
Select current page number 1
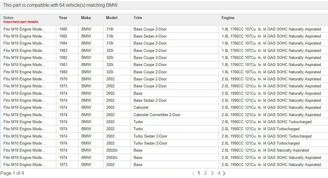(x=199, y=173)
